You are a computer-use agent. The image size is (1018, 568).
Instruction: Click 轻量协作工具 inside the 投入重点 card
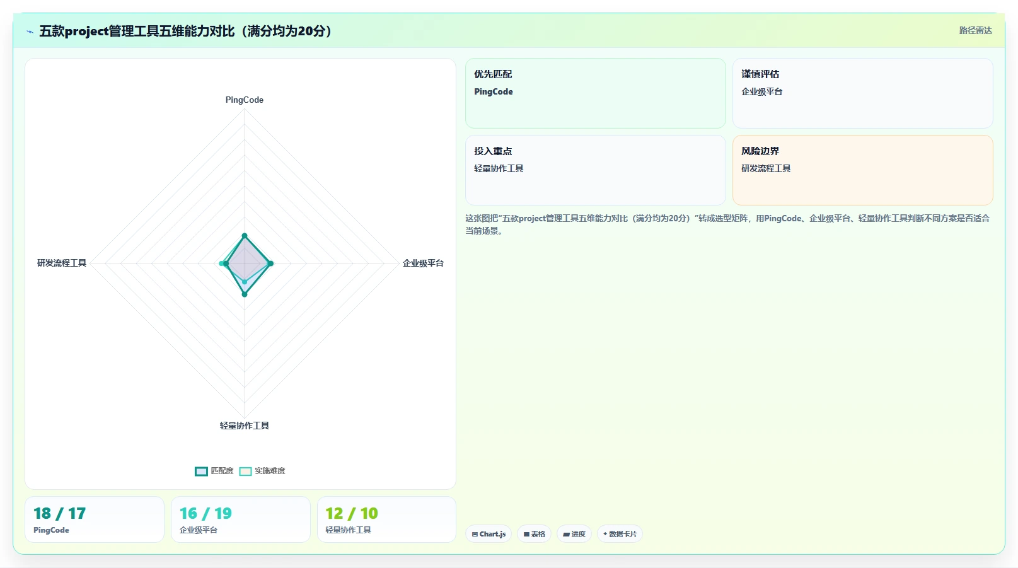click(x=499, y=168)
